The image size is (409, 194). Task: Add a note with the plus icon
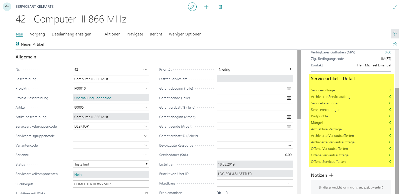331,175
